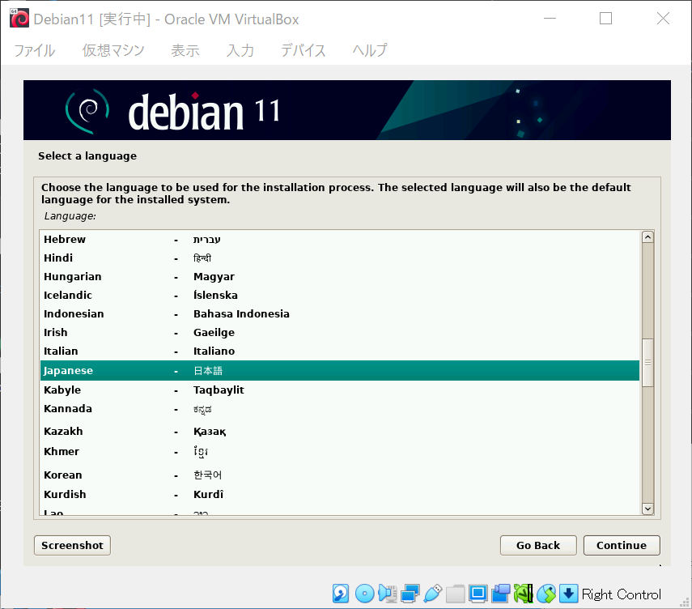Choose Italian - Italiano

[x=340, y=351]
